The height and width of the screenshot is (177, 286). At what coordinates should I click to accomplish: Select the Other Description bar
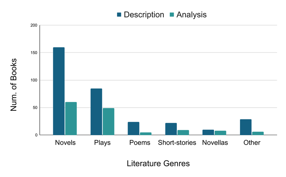coord(246,127)
